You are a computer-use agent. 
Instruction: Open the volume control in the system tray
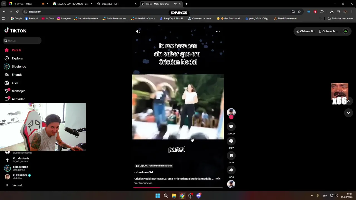336,196
